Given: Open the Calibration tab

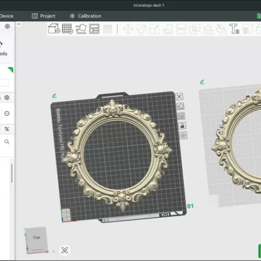Looking at the screenshot, I should point(85,16).
